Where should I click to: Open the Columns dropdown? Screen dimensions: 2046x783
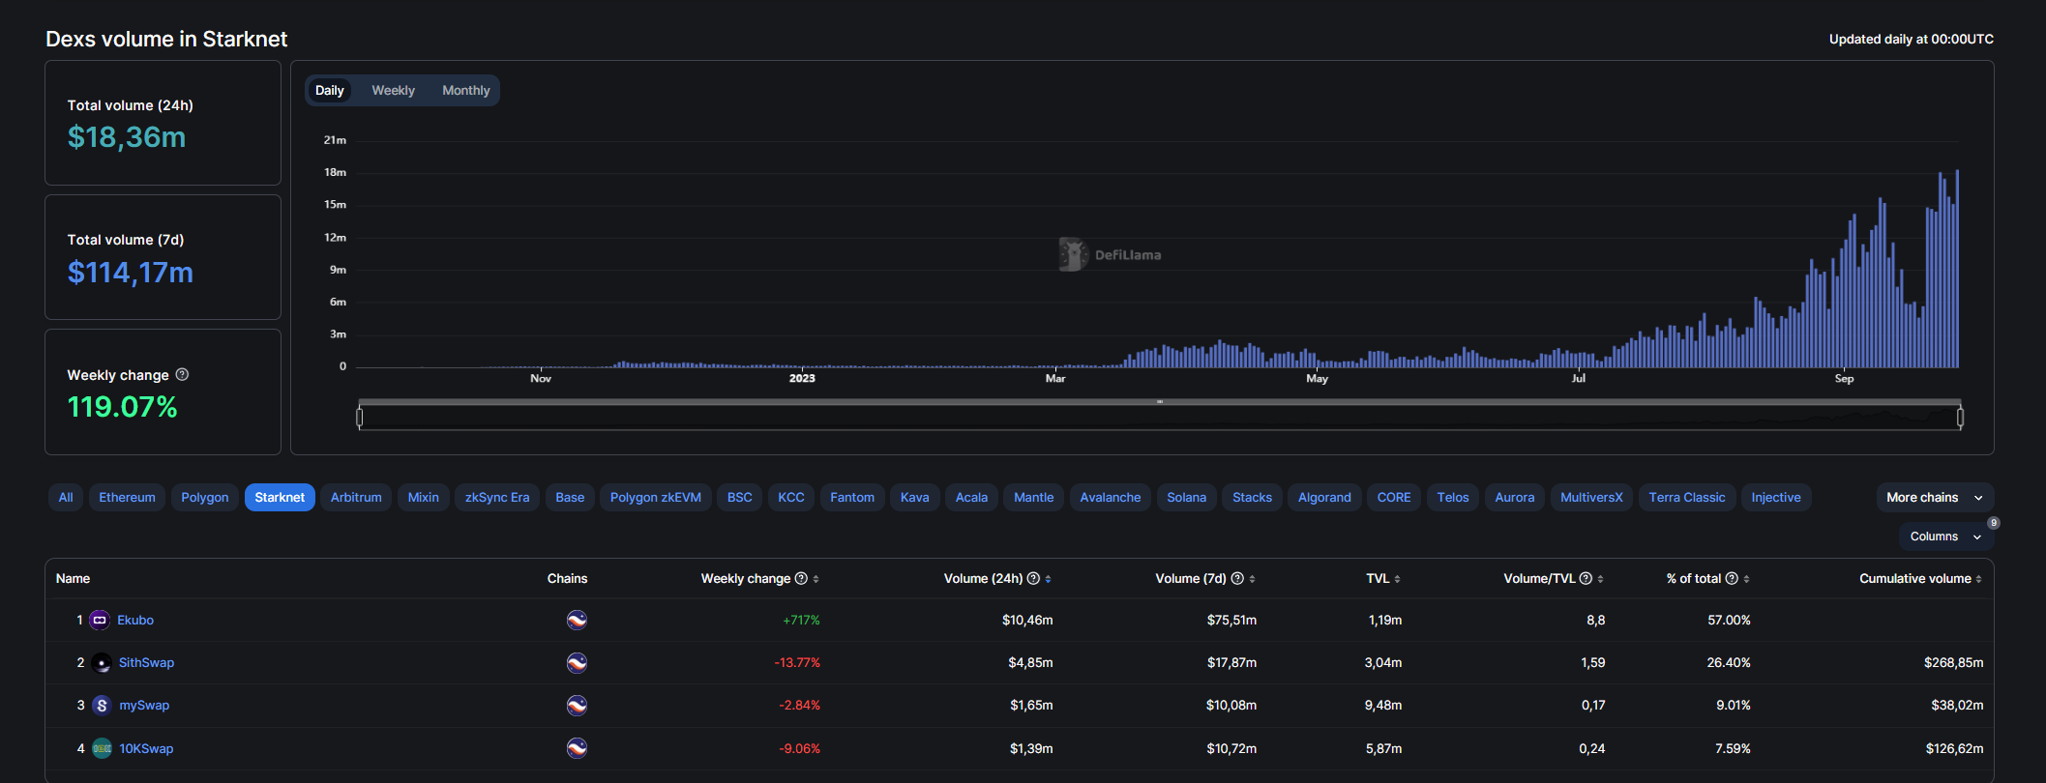click(1946, 536)
